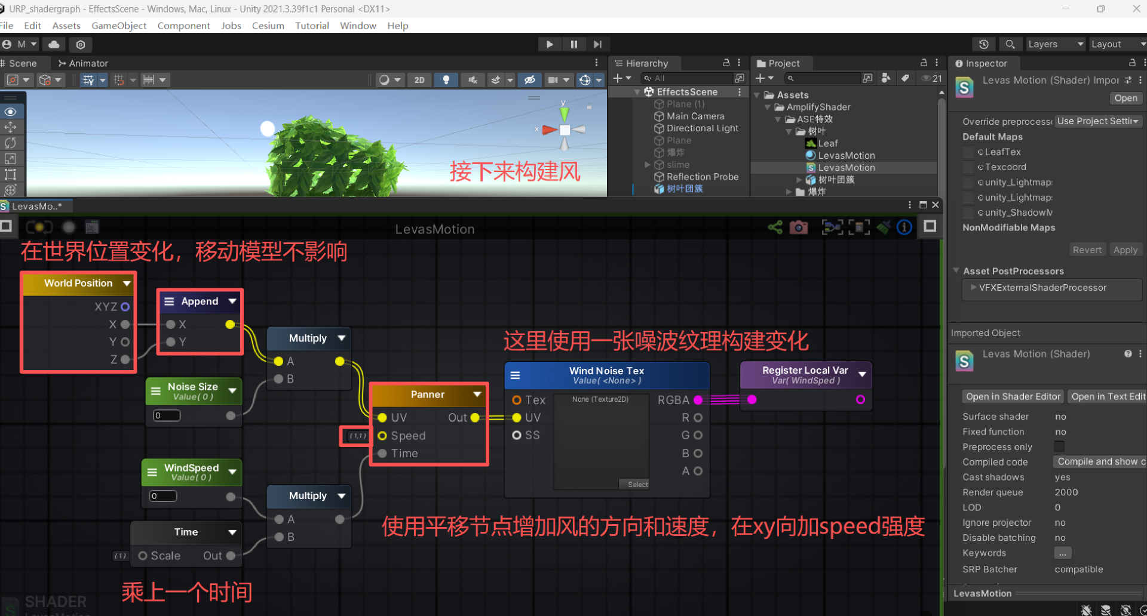Screen dimensions: 1147x616
Task: Open the Cesium menu
Action: click(x=268, y=26)
